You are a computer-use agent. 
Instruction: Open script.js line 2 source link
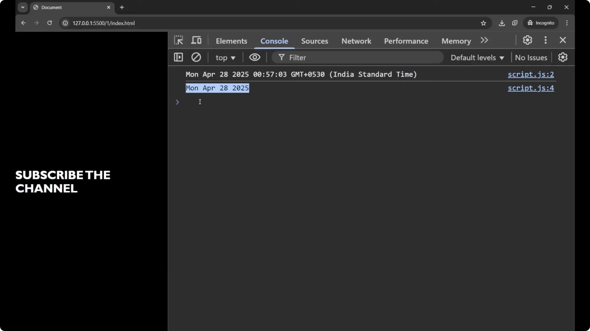[531, 74]
